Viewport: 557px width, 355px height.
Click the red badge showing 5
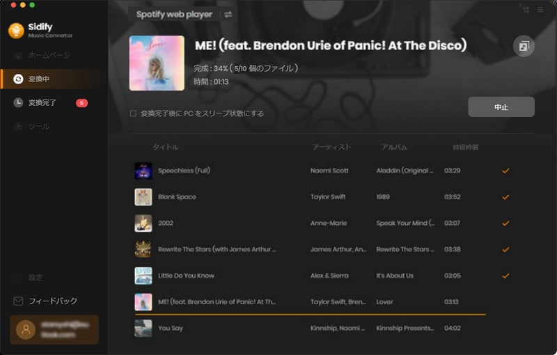coord(81,103)
